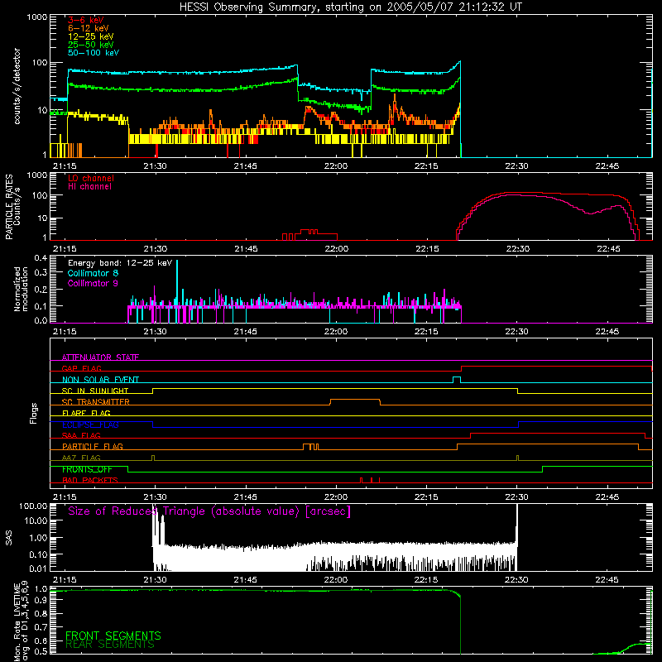Click the BAD_PACKETS flag label
Image resolution: width=662 pixels, height=662 pixels.
click(90, 480)
